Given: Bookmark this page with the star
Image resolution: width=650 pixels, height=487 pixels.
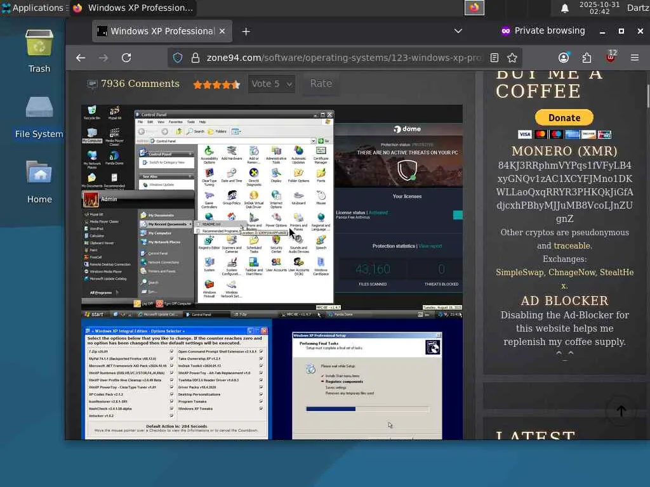Looking at the screenshot, I should coord(512,58).
